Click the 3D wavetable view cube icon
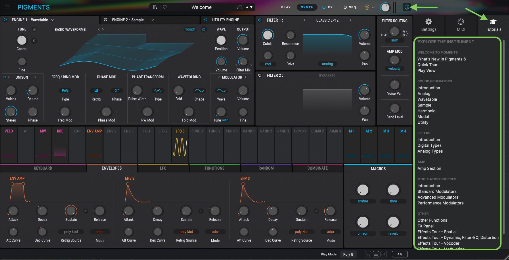The height and width of the screenshot is (260, 509). pyautogui.click(x=204, y=29)
